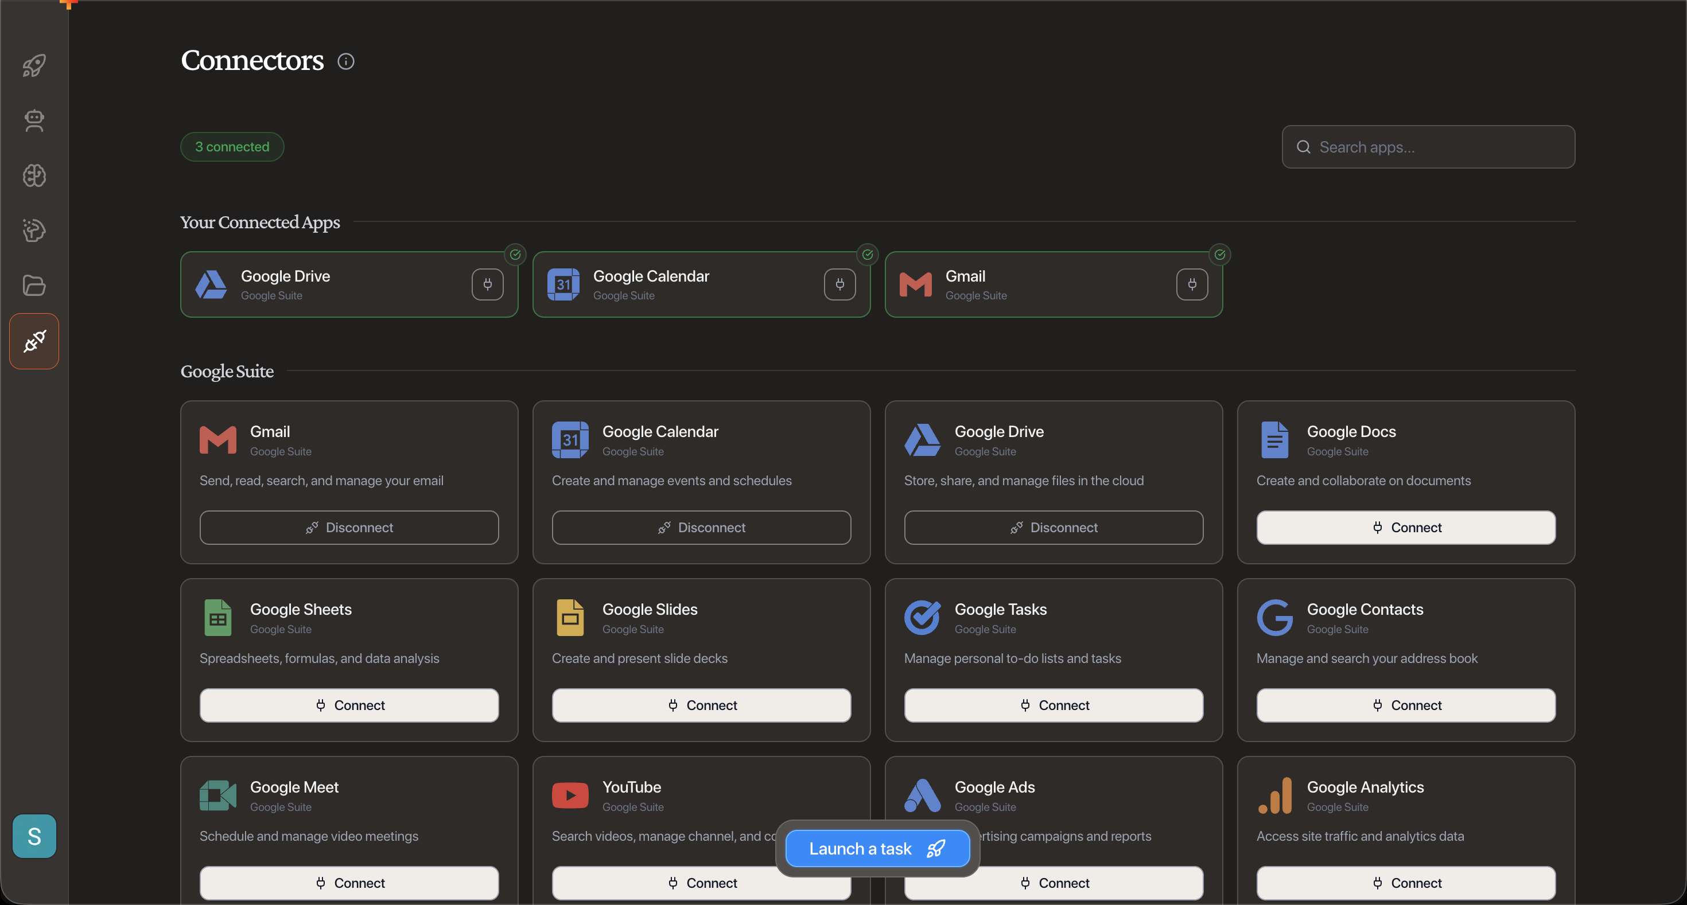Open the head-with-gear skills sidebar icon
Image resolution: width=1687 pixels, height=905 pixels.
click(34, 231)
